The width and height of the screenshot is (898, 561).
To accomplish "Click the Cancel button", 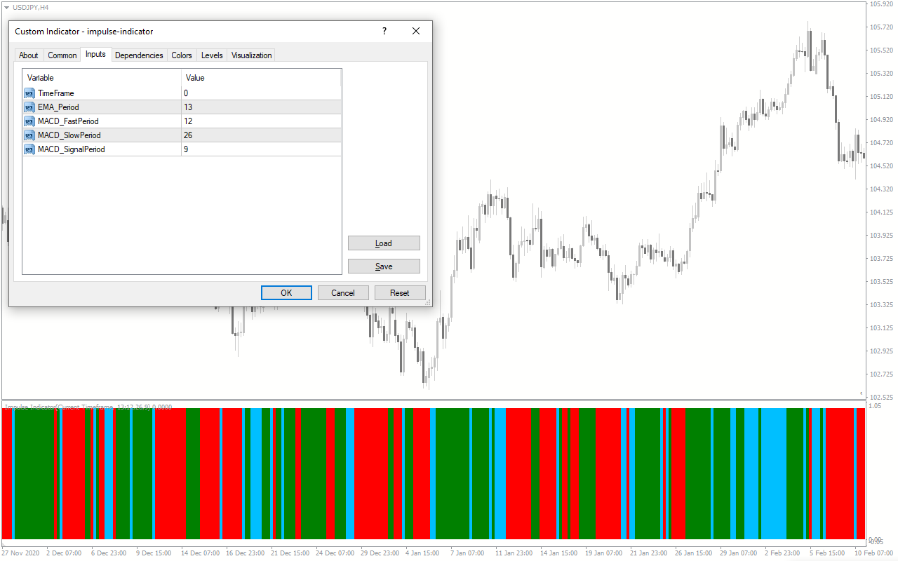I will (343, 293).
